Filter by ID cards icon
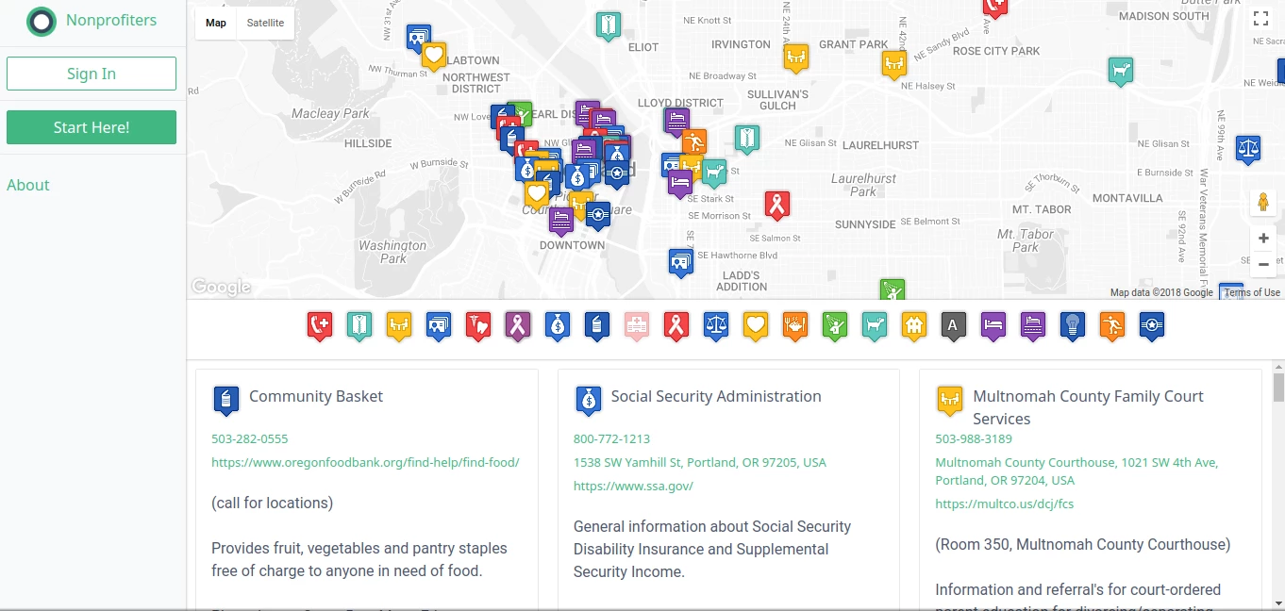 [x=439, y=326]
